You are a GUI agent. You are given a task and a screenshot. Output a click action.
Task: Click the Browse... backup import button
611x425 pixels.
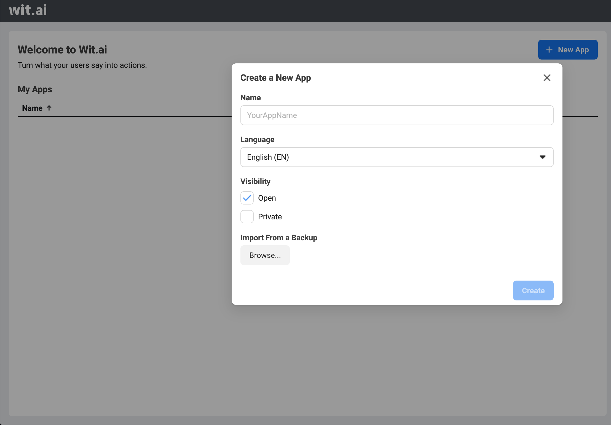pos(265,255)
